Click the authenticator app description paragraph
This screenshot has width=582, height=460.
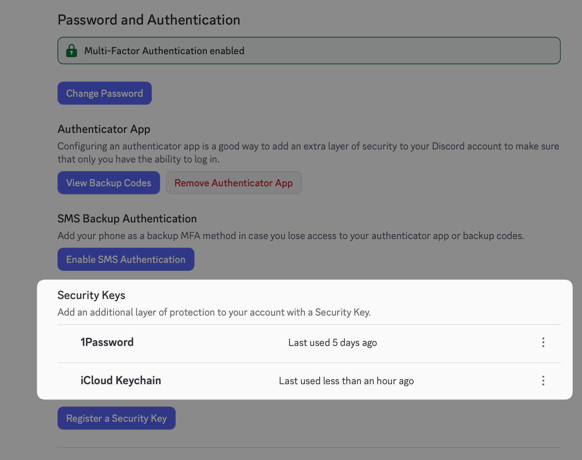[x=308, y=153]
